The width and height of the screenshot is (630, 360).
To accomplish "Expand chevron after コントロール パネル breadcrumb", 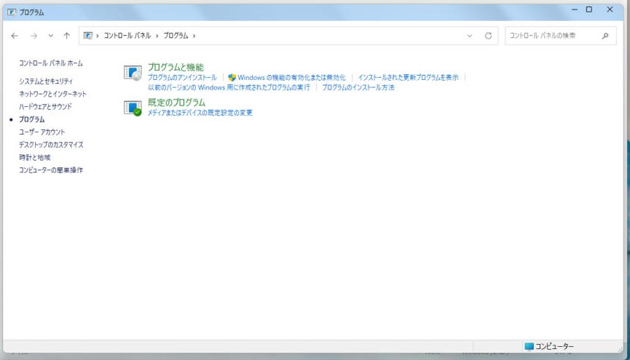I will click(x=157, y=36).
